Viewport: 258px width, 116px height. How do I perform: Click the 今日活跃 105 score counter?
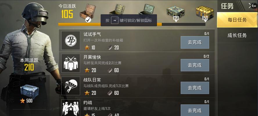pyautogui.click(x=67, y=11)
